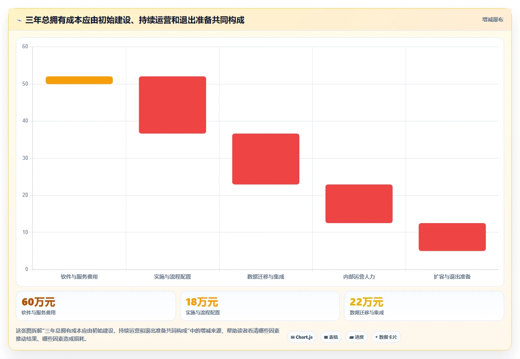
Task: Click the 软件与服务费用 caption under 60万元
Action: click(39, 313)
